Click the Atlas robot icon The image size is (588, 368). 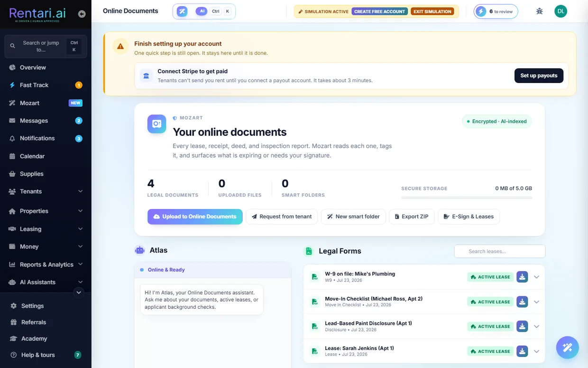(x=139, y=250)
